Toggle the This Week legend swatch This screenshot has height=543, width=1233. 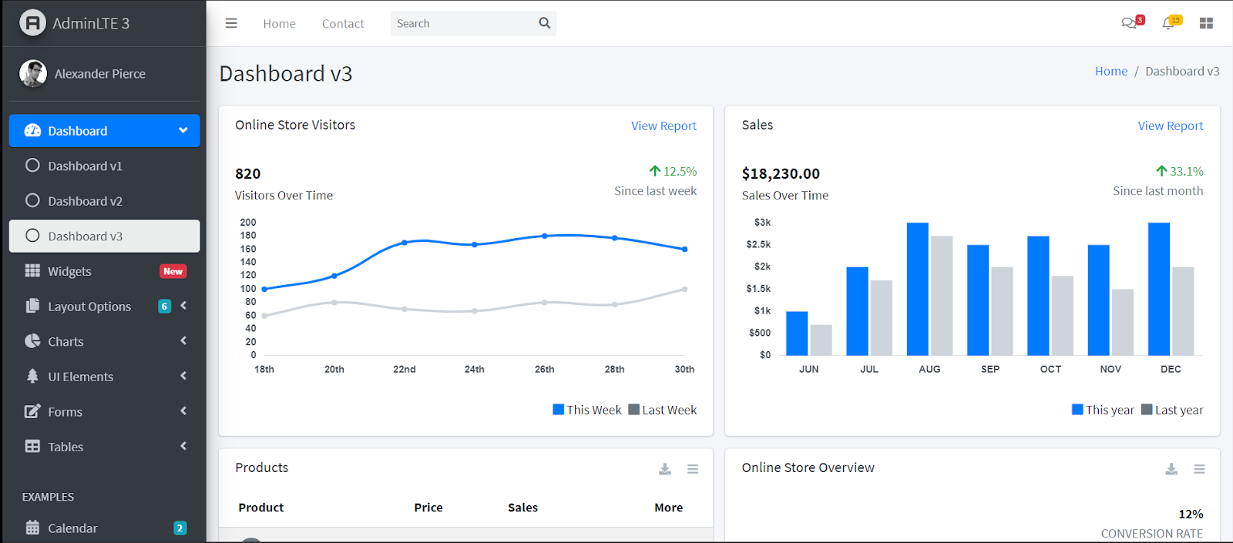tap(559, 409)
